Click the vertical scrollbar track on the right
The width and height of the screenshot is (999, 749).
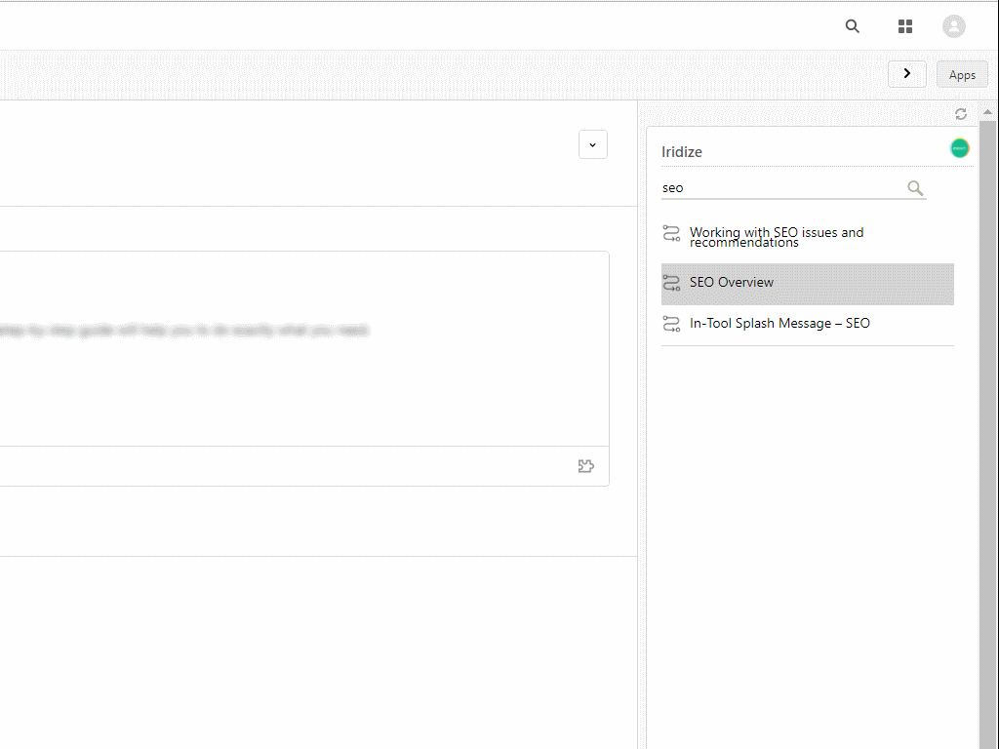pyautogui.click(x=988, y=439)
